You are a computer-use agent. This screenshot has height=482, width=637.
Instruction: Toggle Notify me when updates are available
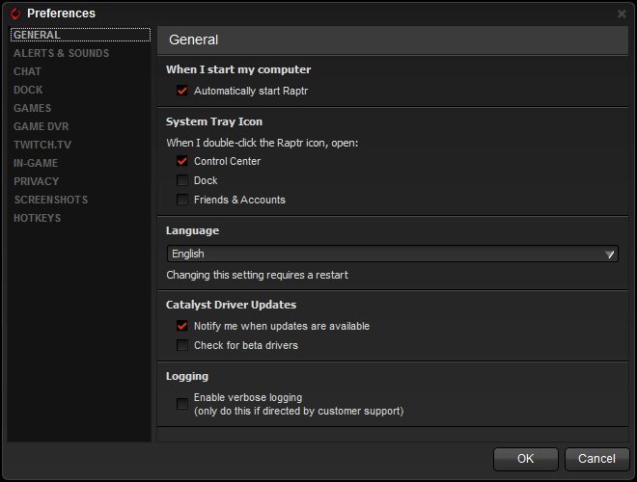pyautogui.click(x=182, y=326)
